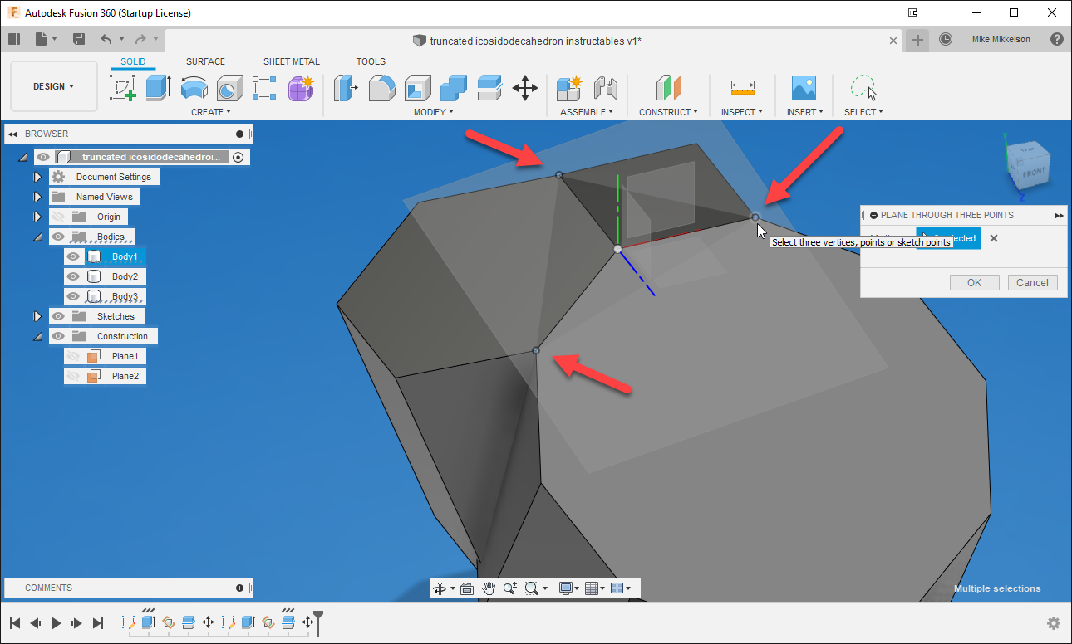1072x644 pixels.
Task: Jump to end of design timeline
Action: [97, 623]
